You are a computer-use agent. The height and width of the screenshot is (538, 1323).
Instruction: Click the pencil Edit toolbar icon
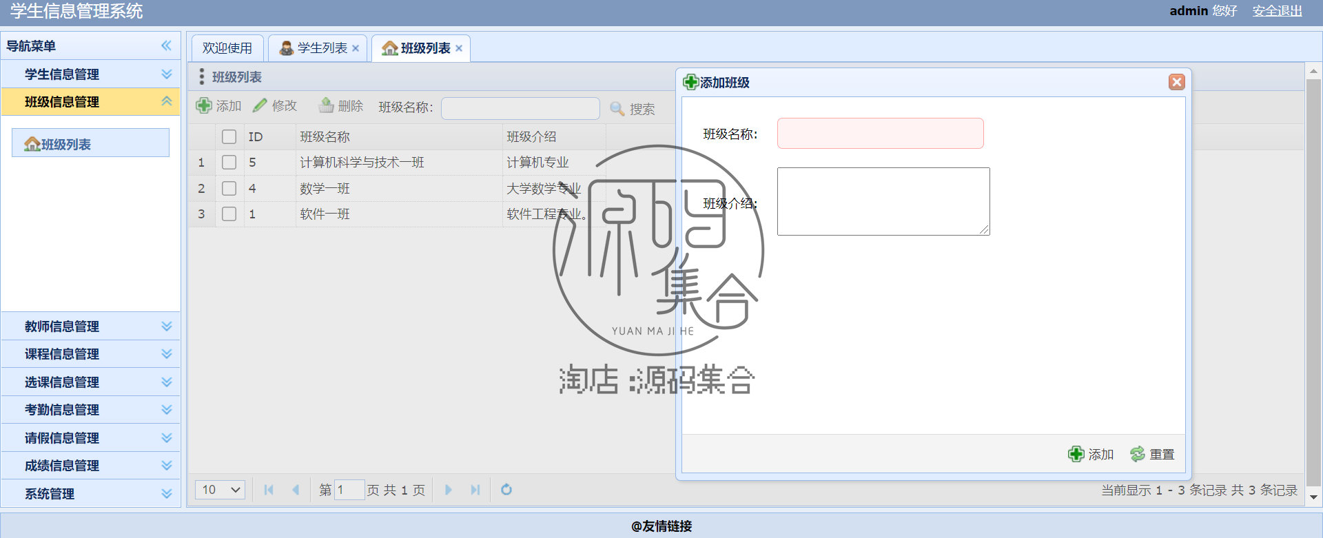click(x=260, y=105)
